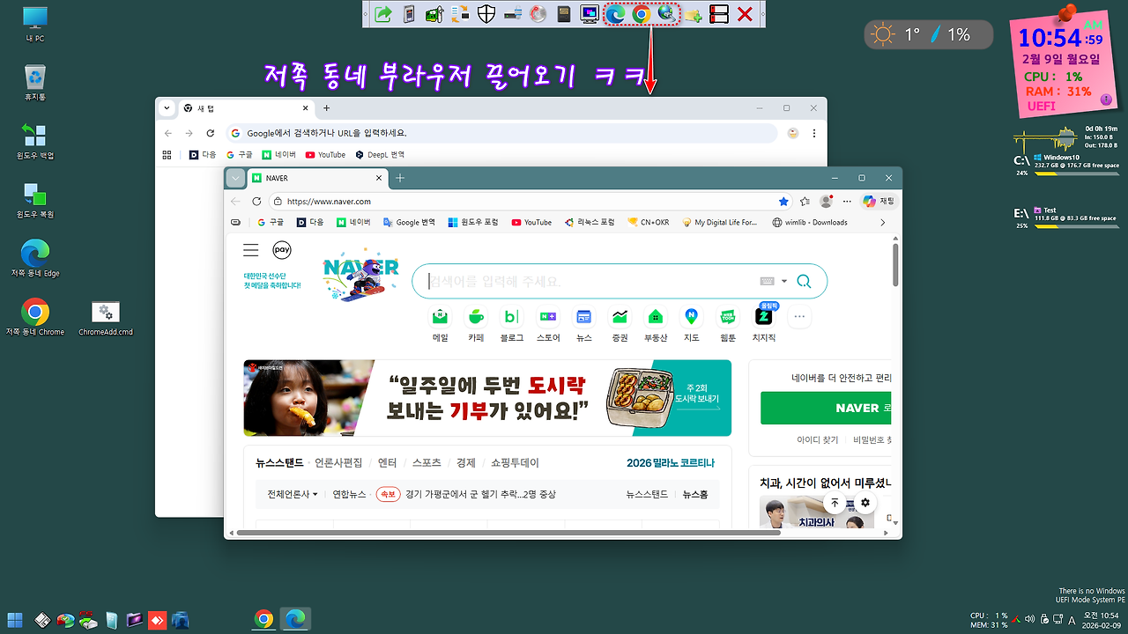The width and height of the screenshot is (1128, 634).
Task: Click Edge icon on the taskbar
Action: [295, 619]
